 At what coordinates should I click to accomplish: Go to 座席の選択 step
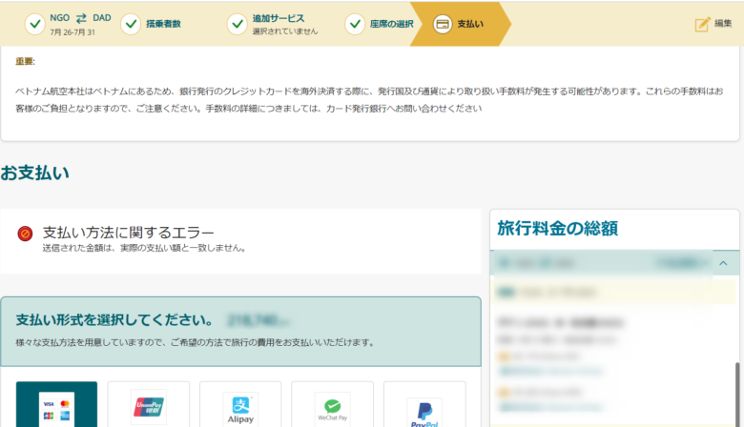coord(389,24)
